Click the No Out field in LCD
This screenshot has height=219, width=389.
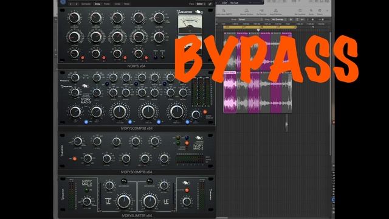(235, 2)
